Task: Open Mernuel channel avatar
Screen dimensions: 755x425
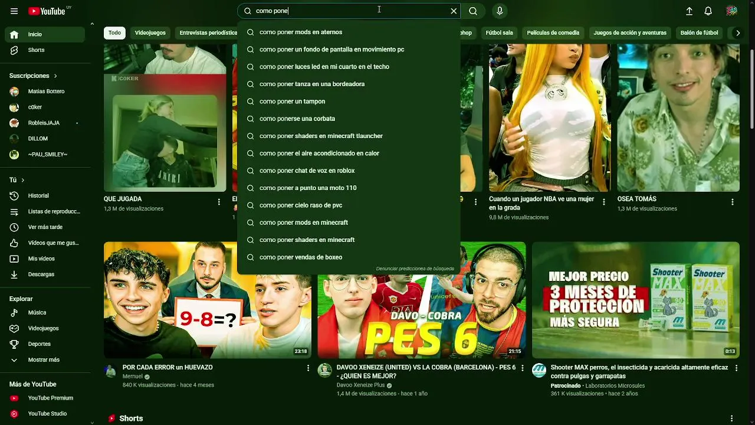Action: [110, 371]
